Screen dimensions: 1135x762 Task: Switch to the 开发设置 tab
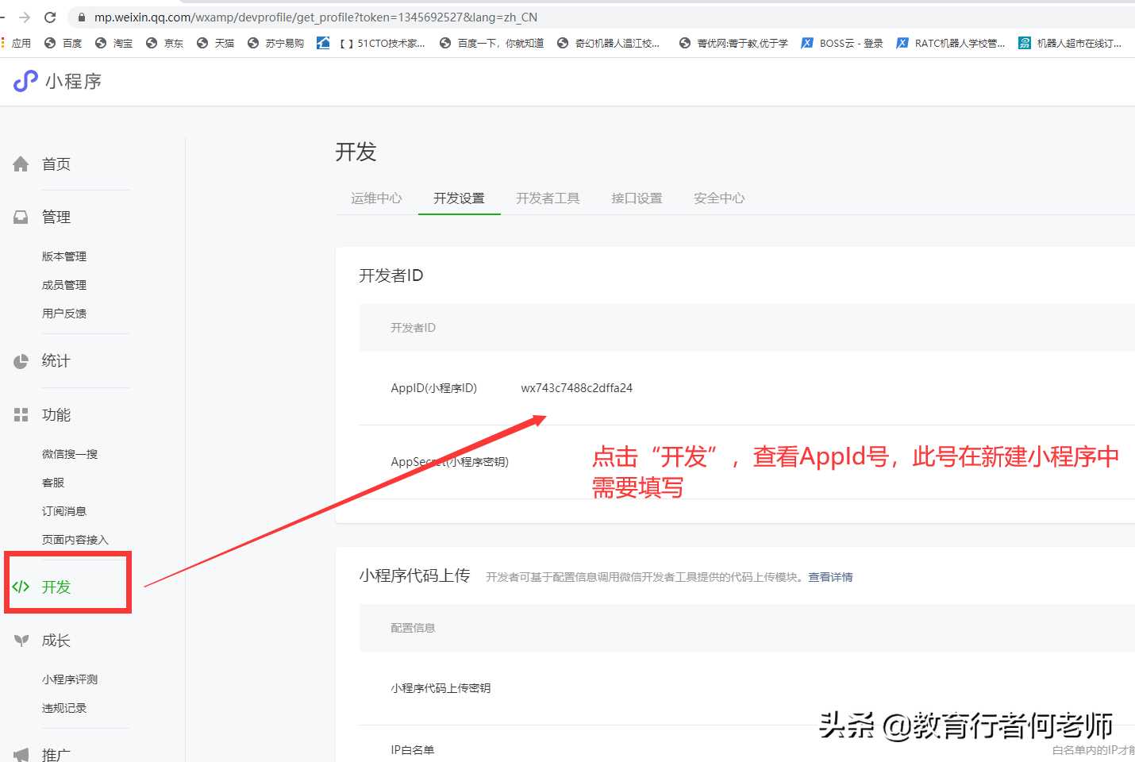tap(459, 198)
